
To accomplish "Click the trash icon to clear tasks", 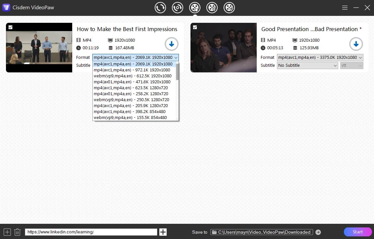I will pos(18,232).
